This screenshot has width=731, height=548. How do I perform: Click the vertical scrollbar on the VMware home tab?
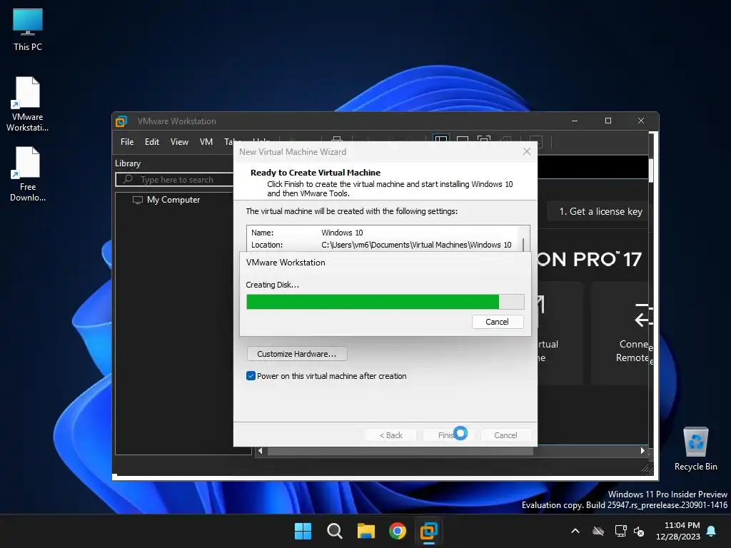click(651, 170)
